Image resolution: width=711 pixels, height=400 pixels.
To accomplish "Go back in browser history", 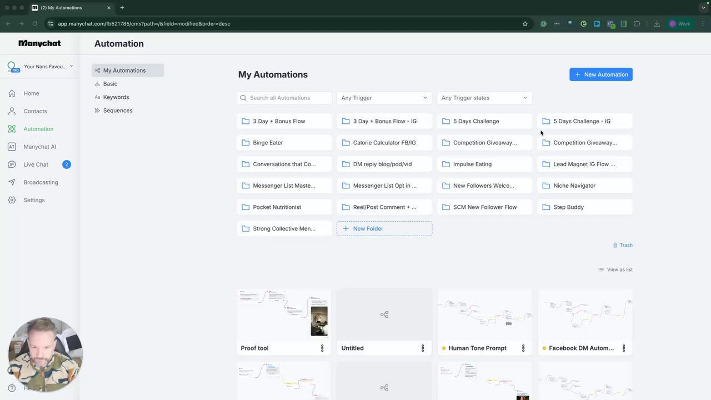I will pyautogui.click(x=8, y=24).
